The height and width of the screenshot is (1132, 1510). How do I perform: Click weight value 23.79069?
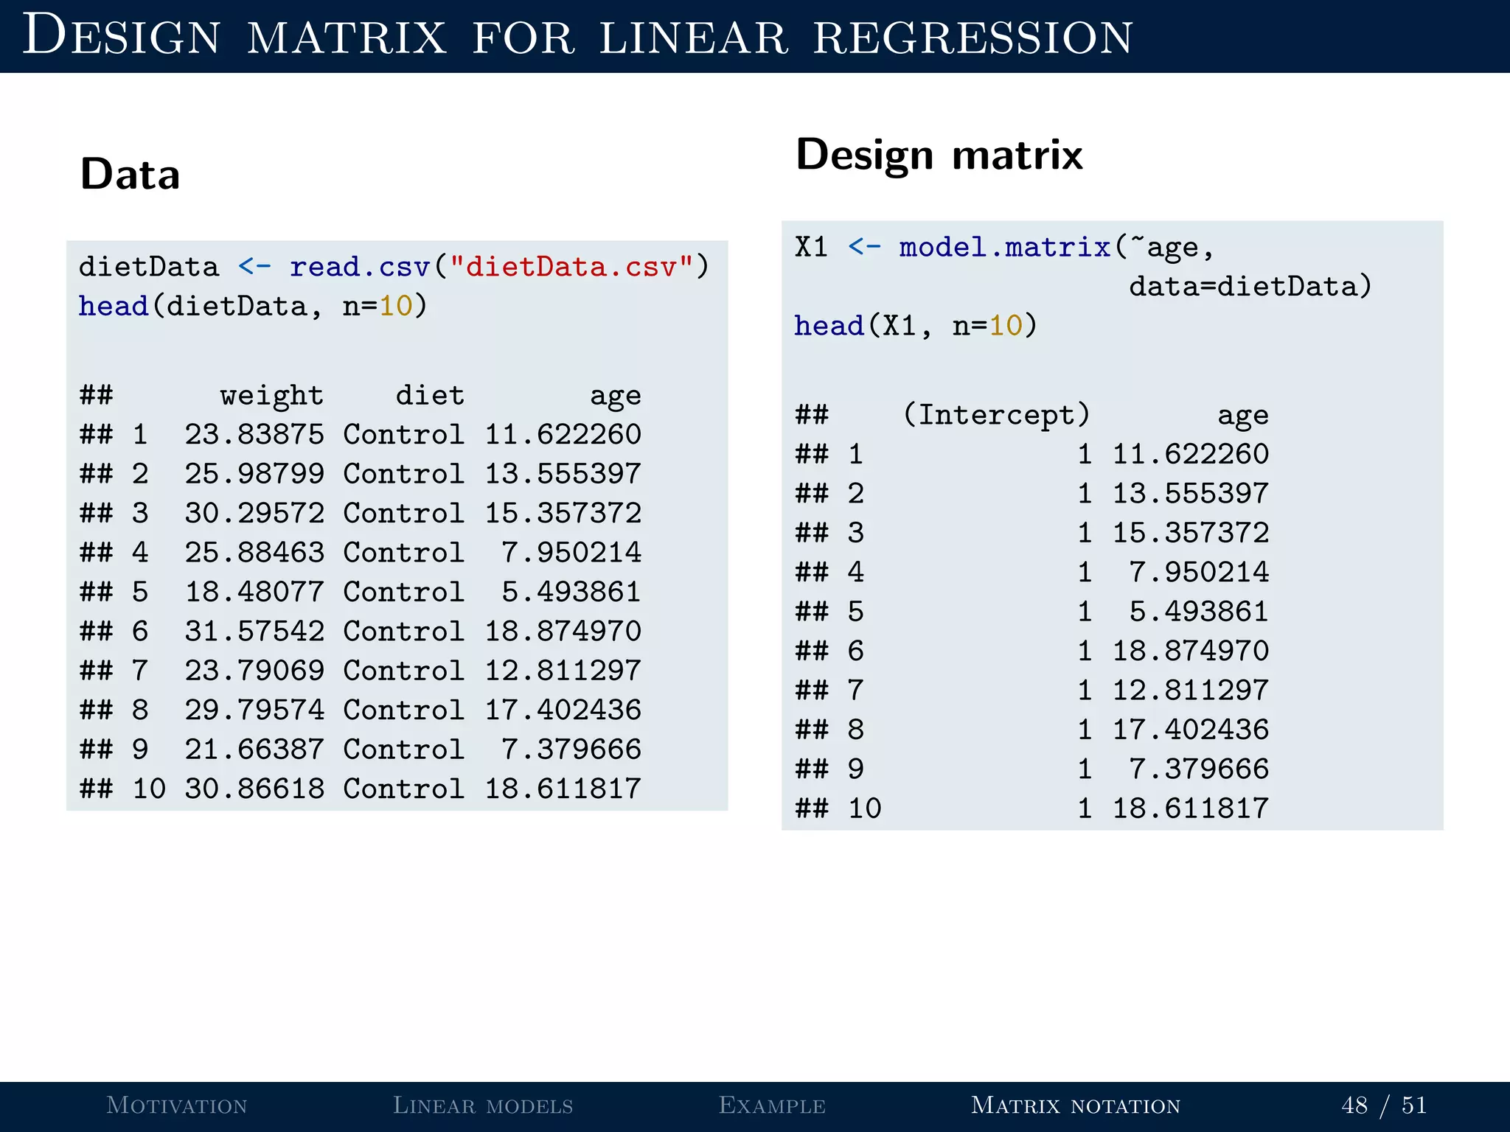coord(254,671)
